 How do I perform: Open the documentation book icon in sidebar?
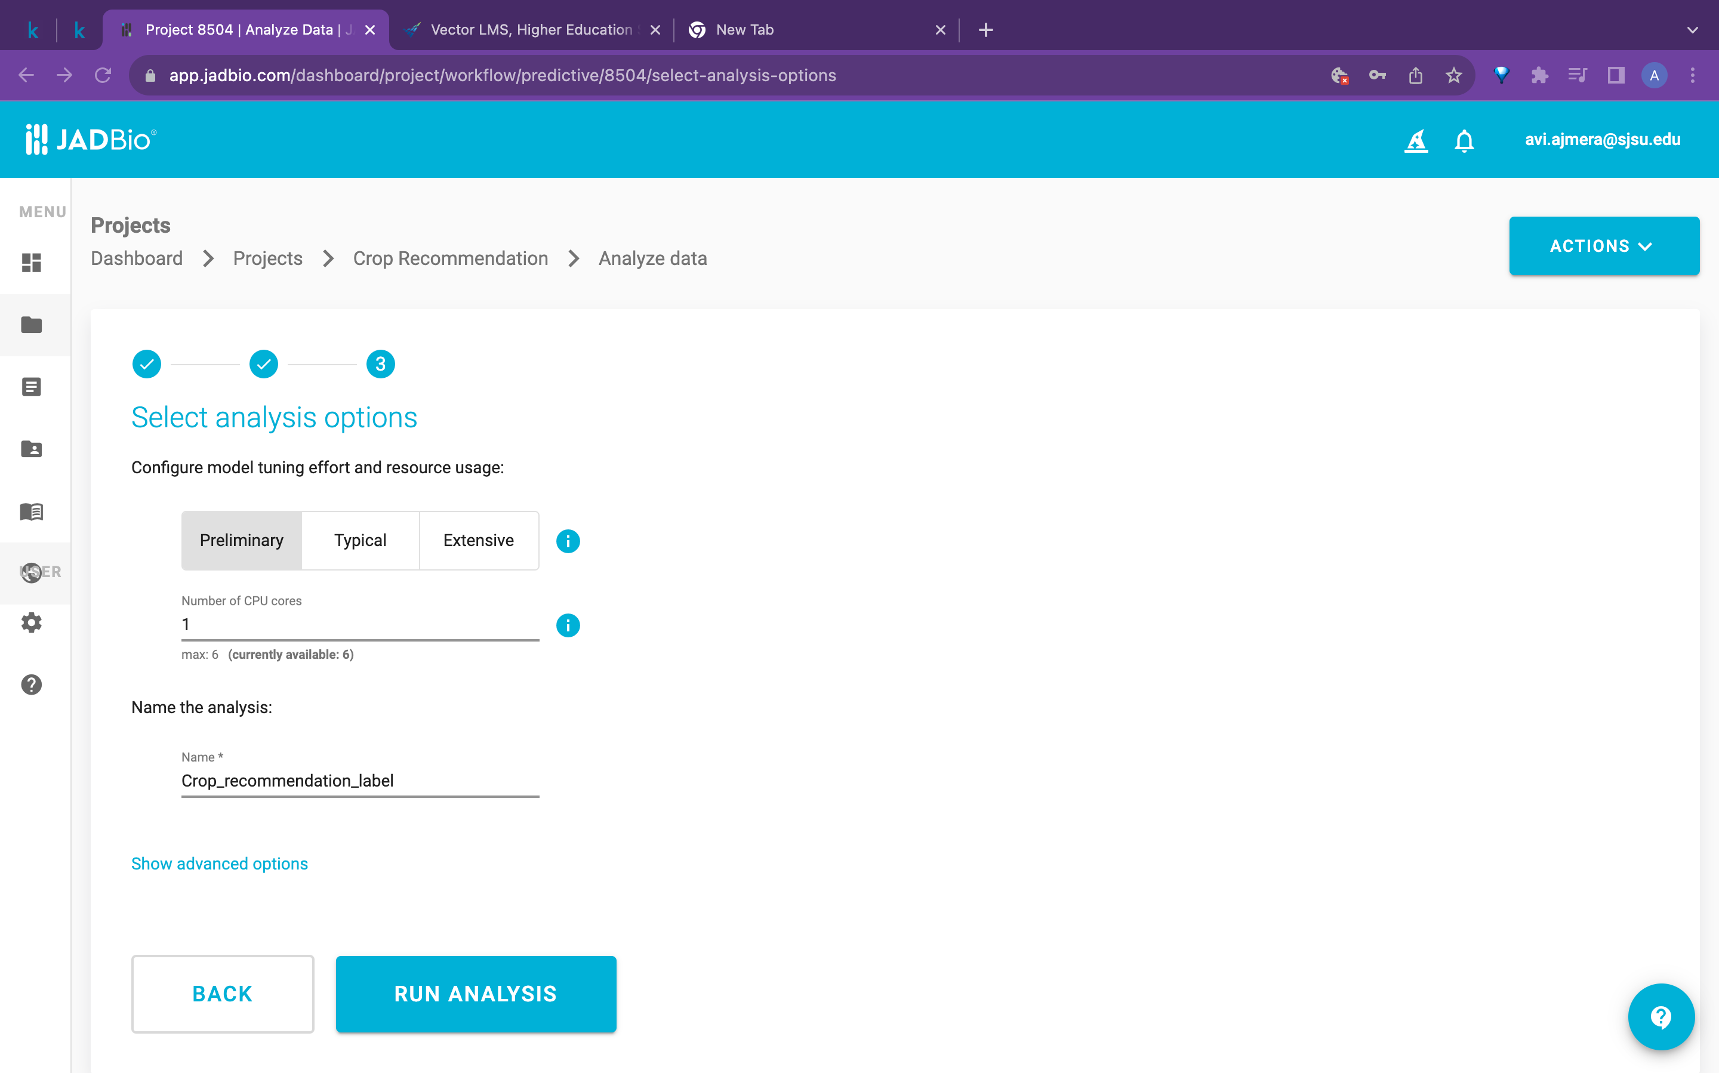(31, 511)
